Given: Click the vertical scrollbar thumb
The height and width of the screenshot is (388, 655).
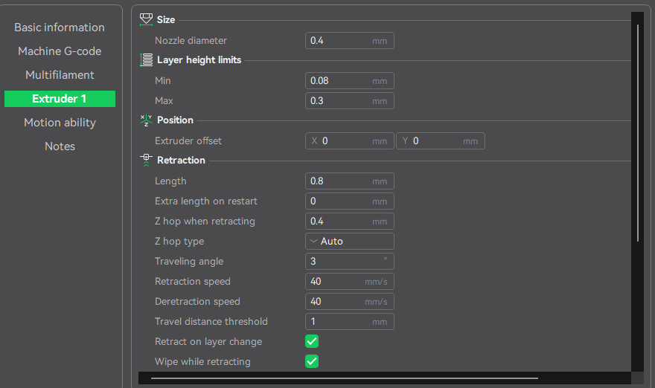Looking at the screenshot, I should (638, 132).
